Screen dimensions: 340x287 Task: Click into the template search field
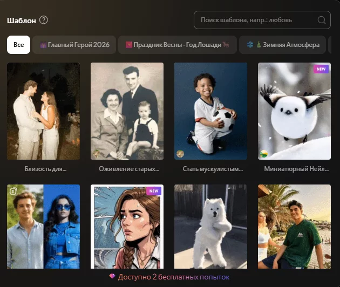256,20
